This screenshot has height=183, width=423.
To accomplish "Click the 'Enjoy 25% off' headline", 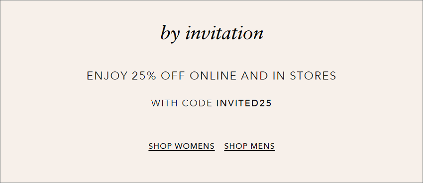I will point(211,76).
